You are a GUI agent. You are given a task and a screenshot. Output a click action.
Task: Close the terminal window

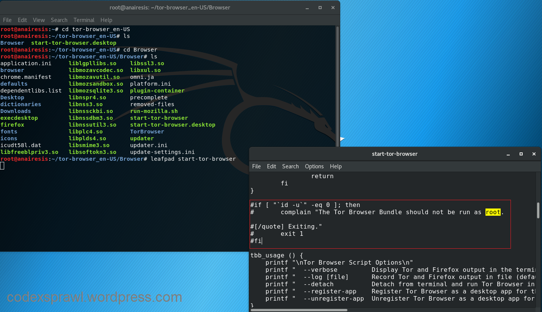[333, 8]
